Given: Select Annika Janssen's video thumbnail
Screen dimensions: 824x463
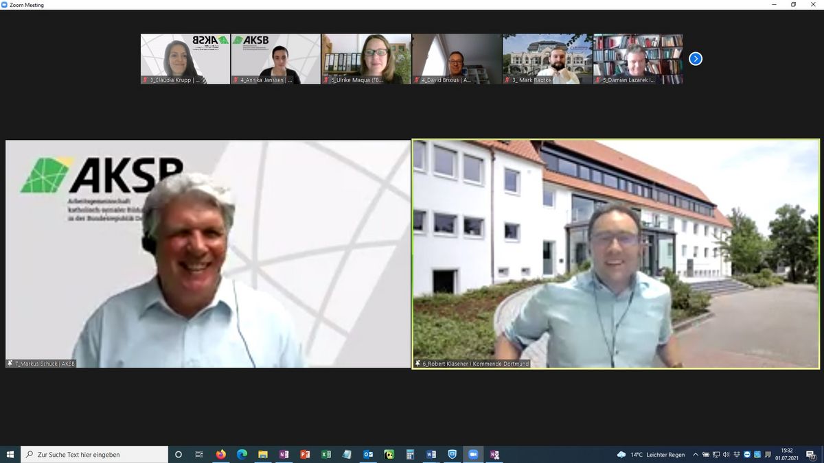Looking at the screenshot, I should (x=276, y=59).
